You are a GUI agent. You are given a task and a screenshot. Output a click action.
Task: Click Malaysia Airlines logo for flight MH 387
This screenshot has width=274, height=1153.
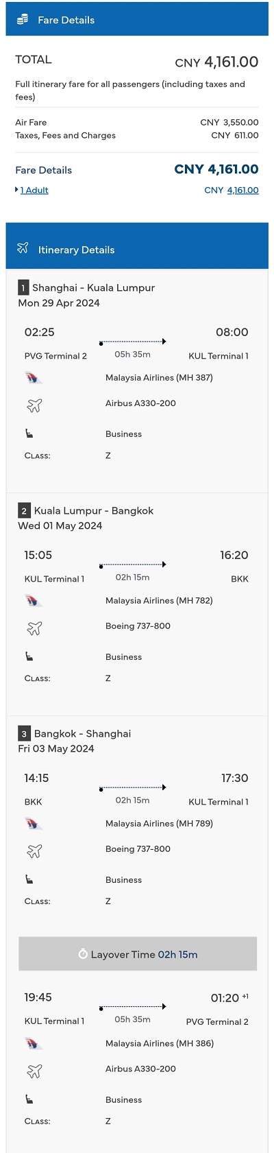coord(33,378)
